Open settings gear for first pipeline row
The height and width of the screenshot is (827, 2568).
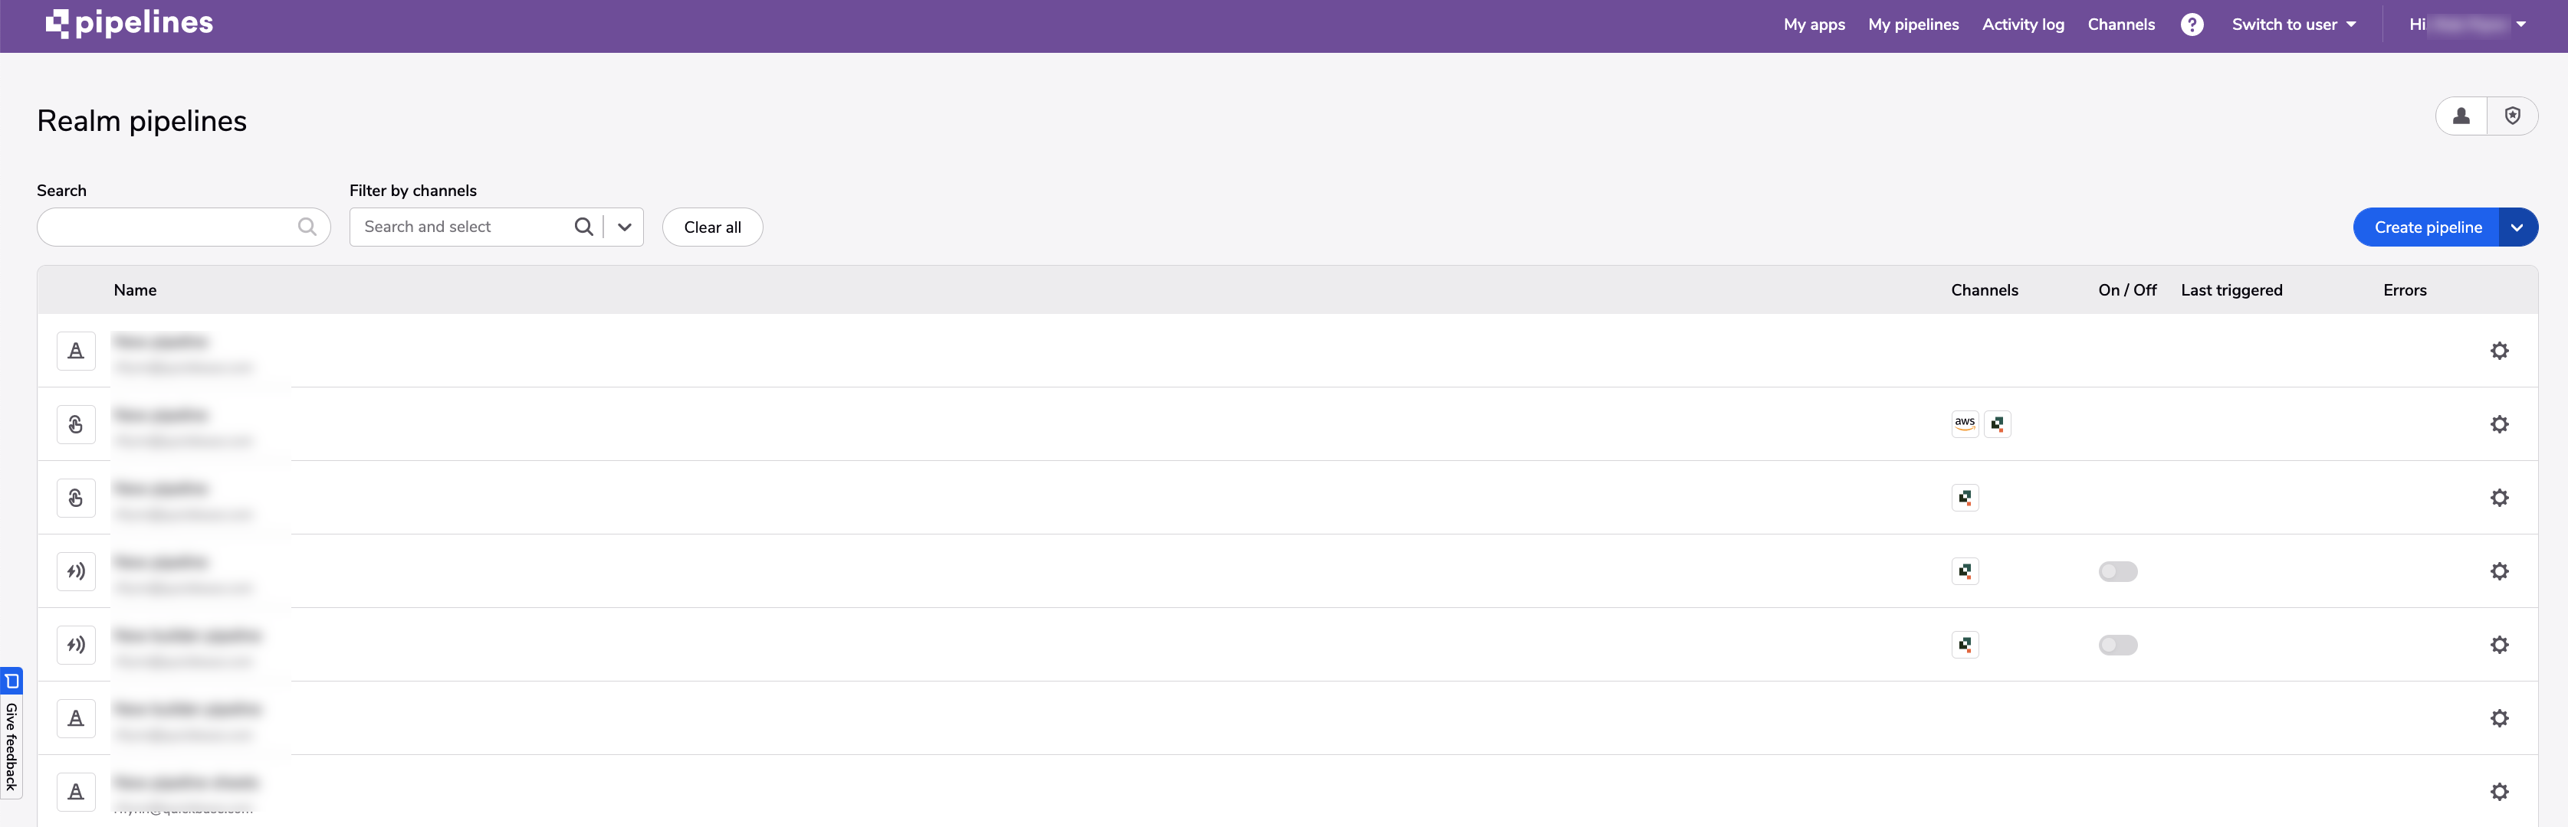pyautogui.click(x=2499, y=351)
